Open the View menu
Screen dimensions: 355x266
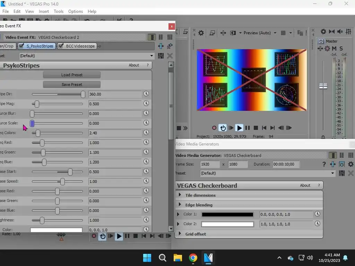tap(29, 11)
